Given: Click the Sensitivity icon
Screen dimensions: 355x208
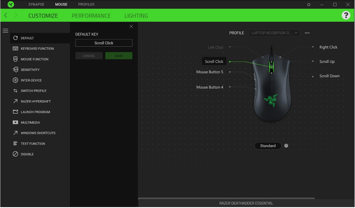Looking at the screenshot, I should (x=16, y=70).
